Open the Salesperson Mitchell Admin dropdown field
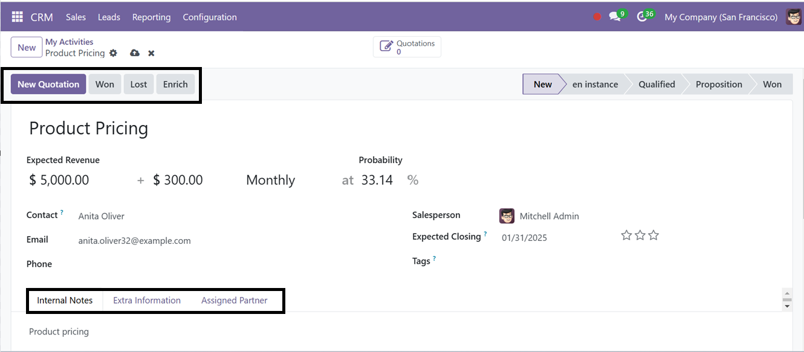Viewport: 804px width, 352px height. pos(550,216)
